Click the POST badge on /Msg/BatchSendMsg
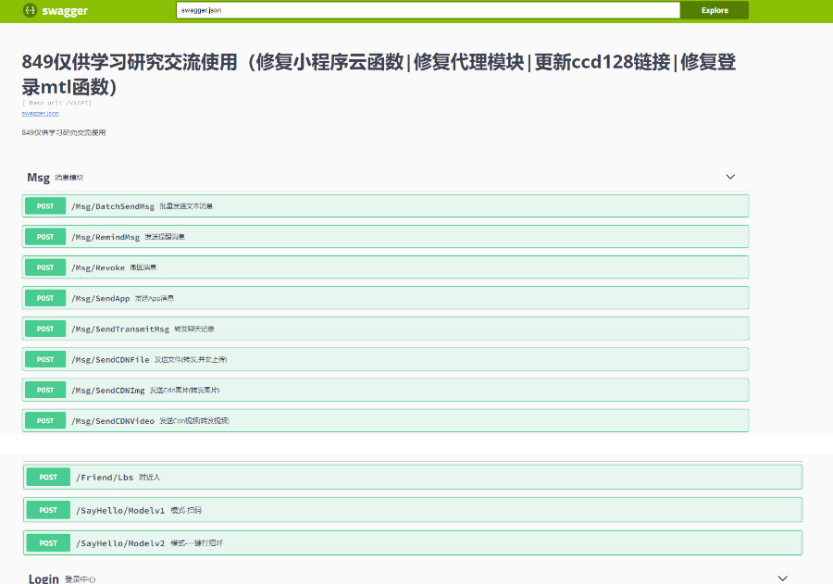Viewport: 833px width, 584px height. pos(44,205)
